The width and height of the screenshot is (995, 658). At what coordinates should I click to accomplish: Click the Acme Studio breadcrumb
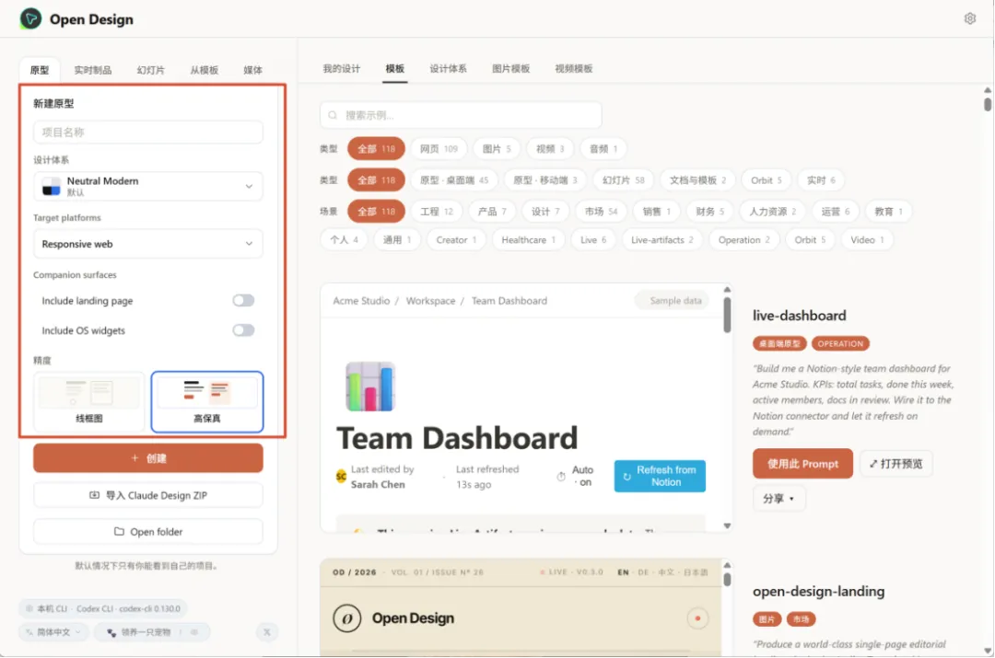(x=361, y=301)
